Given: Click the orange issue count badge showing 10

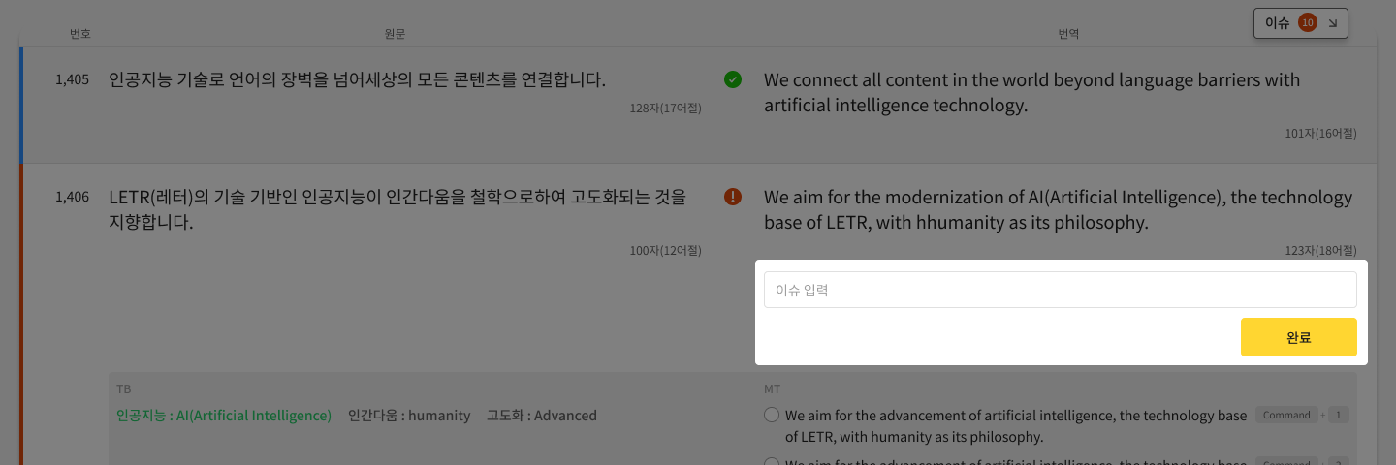Looking at the screenshot, I should point(1308,23).
